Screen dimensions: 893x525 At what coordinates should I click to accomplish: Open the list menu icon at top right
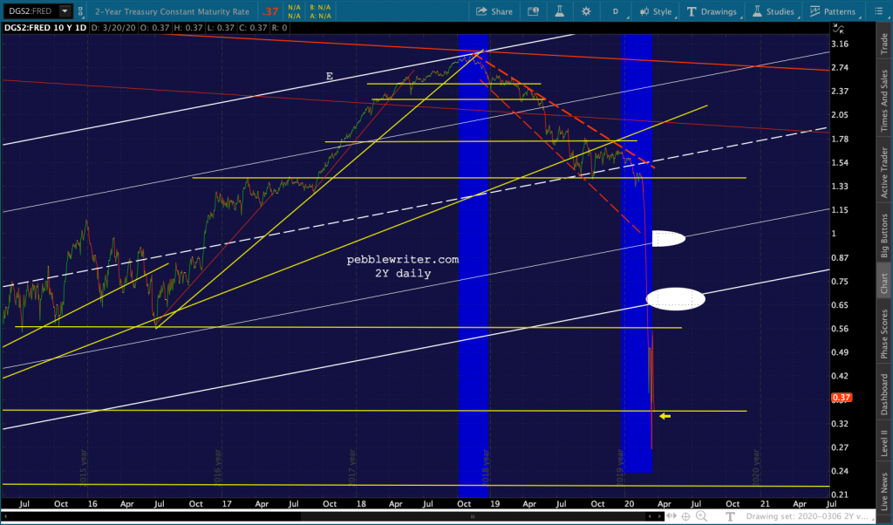(878, 11)
